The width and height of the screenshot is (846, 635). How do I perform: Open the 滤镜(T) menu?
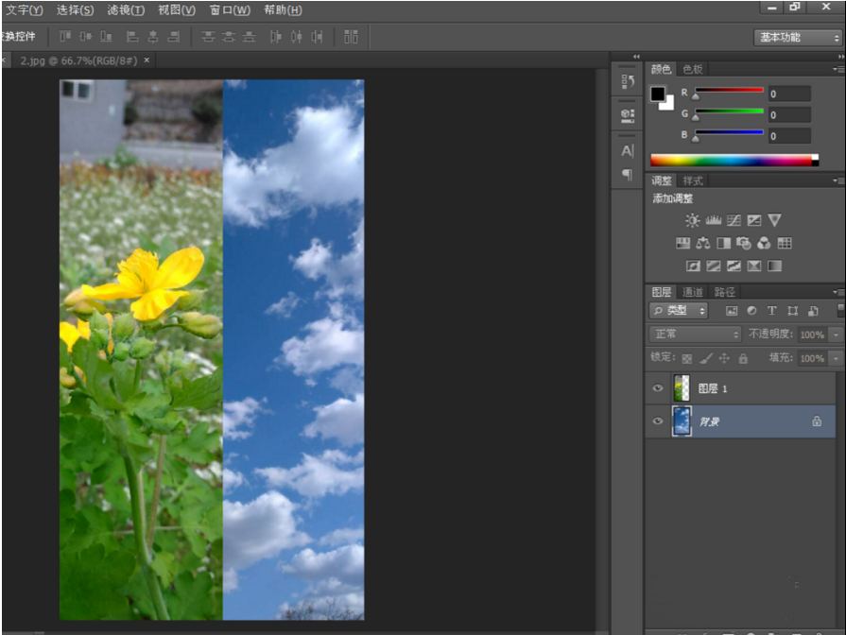pos(126,10)
